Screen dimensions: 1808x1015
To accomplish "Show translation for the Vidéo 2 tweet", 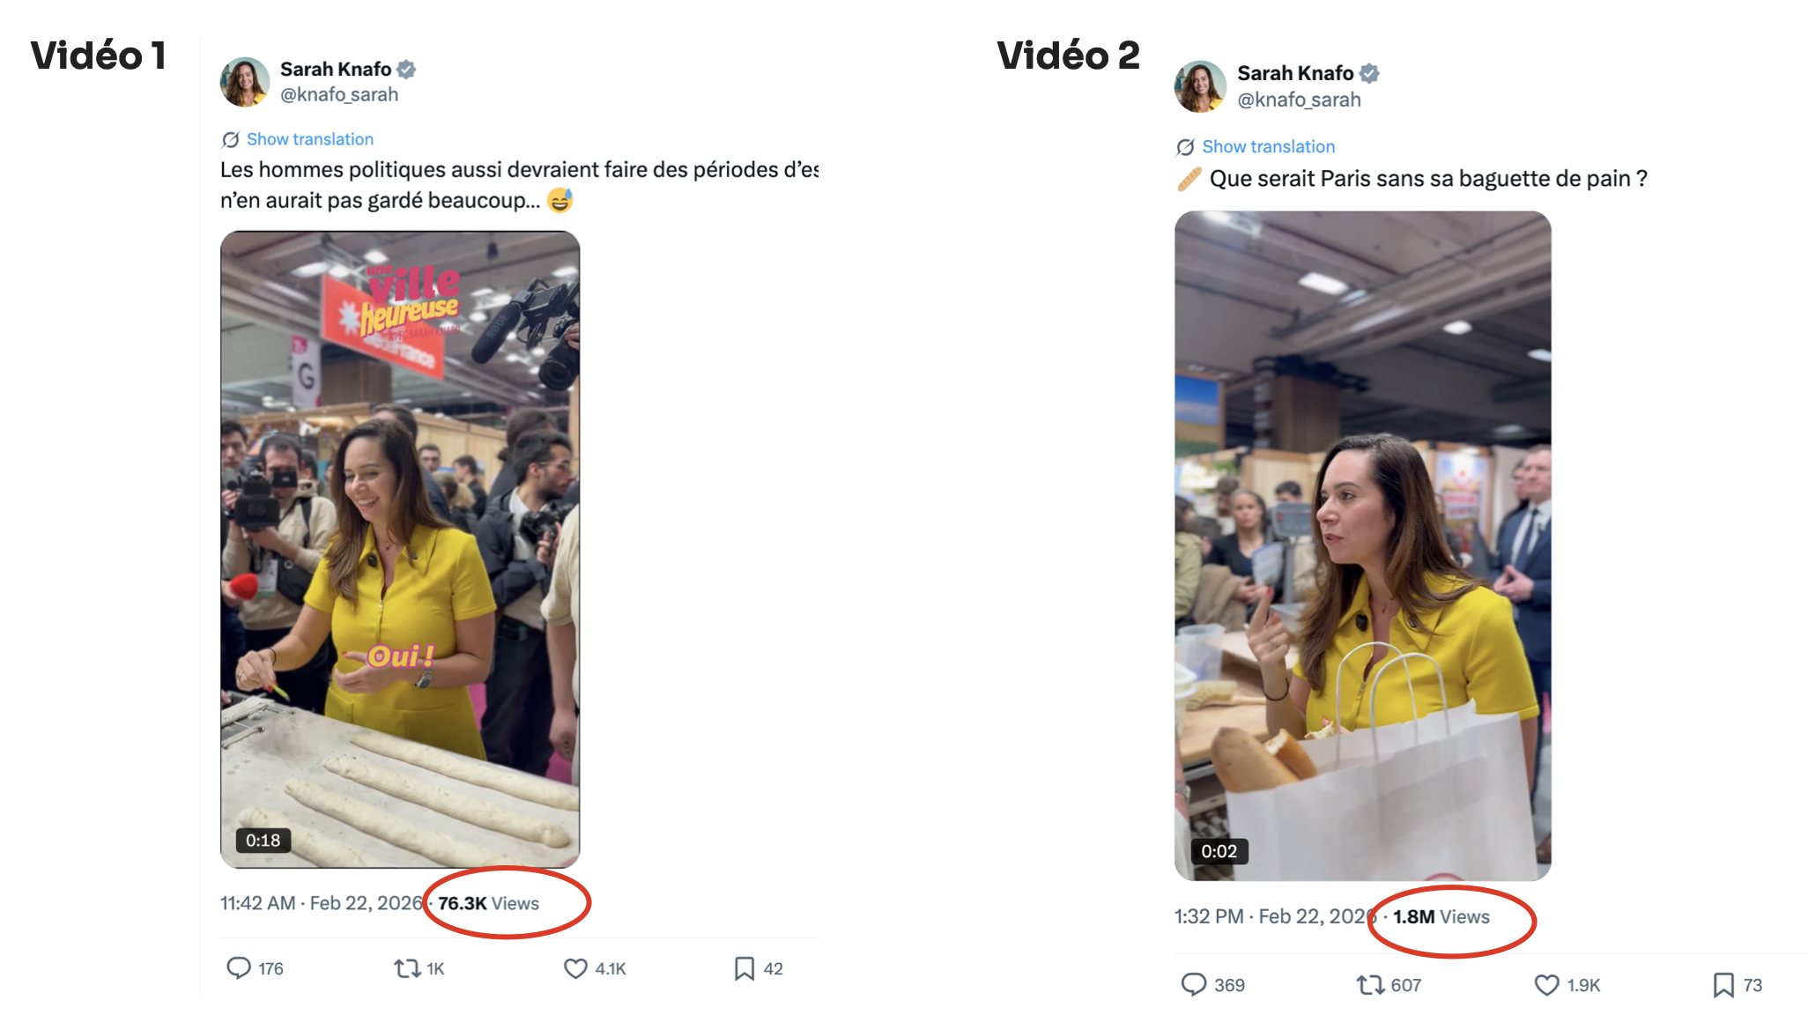I will (1268, 146).
